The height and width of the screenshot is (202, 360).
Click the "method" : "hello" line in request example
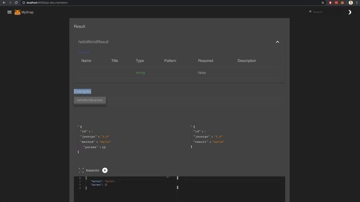pyautogui.click(x=96, y=142)
